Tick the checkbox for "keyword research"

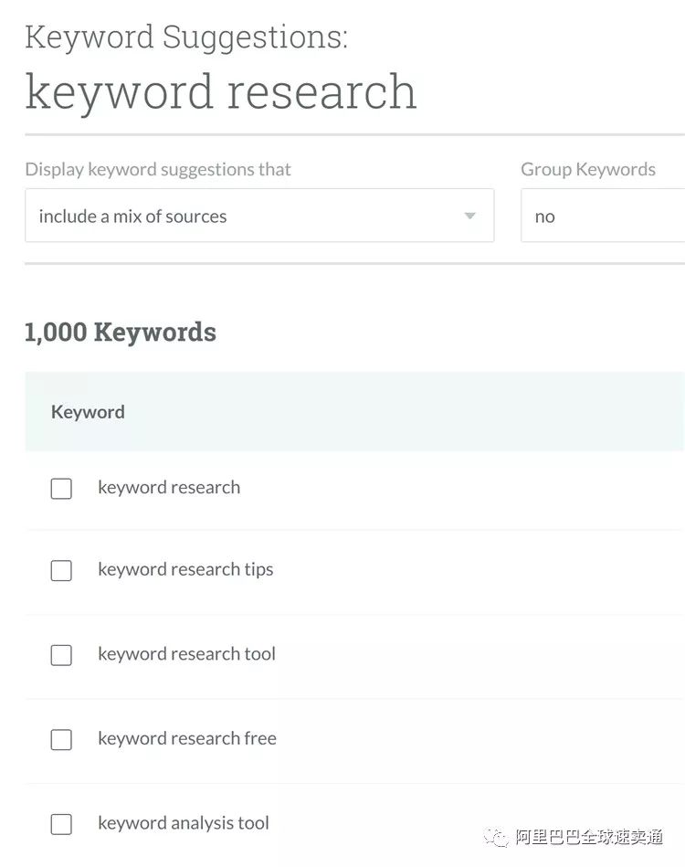tap(61, 489)
